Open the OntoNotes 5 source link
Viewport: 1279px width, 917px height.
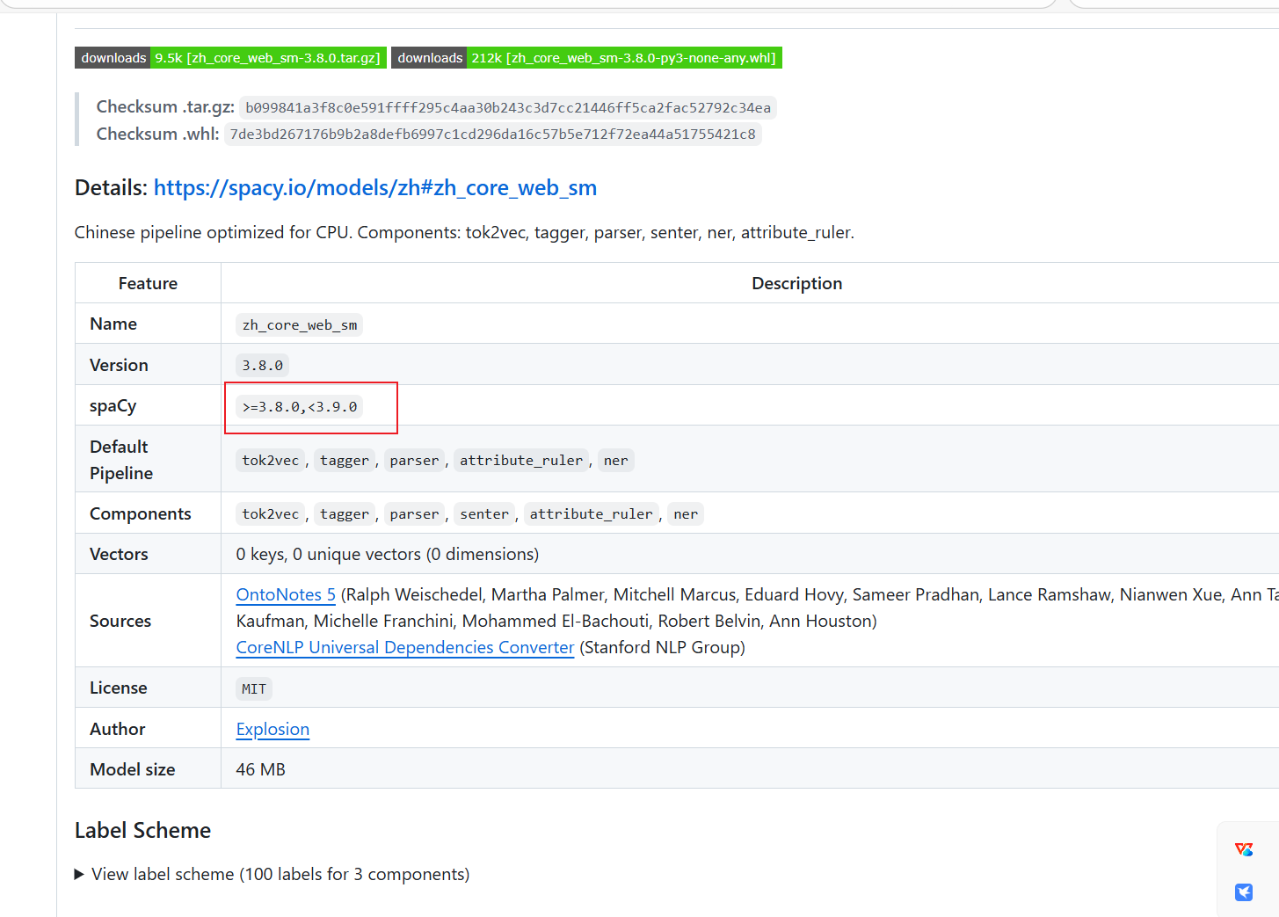(x=285, y=594)
